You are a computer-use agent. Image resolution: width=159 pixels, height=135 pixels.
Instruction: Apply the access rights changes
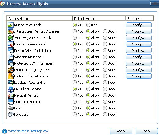[x=121, y=131]
